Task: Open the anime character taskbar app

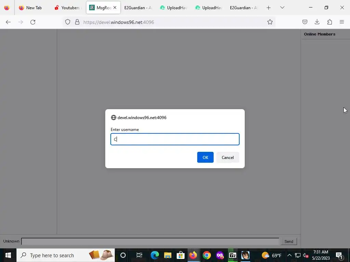Action: click(x=245, y=255)
